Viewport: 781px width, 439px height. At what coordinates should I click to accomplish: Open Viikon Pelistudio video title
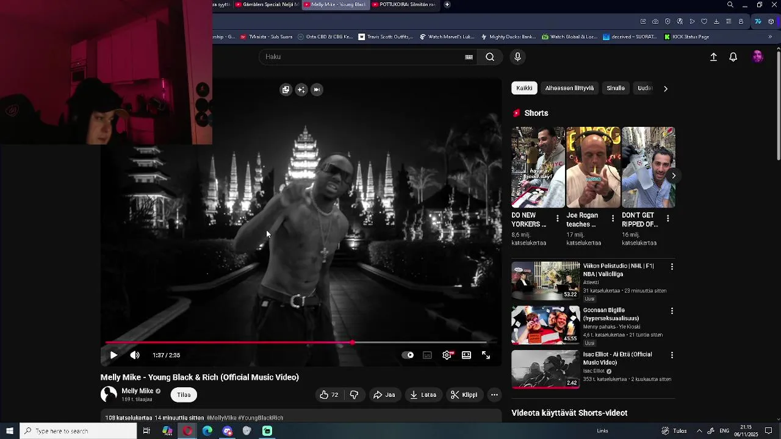[619, 270]
